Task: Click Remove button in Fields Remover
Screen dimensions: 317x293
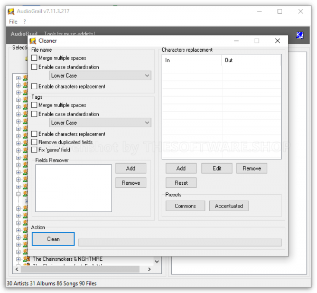Action: click(131, 183)
